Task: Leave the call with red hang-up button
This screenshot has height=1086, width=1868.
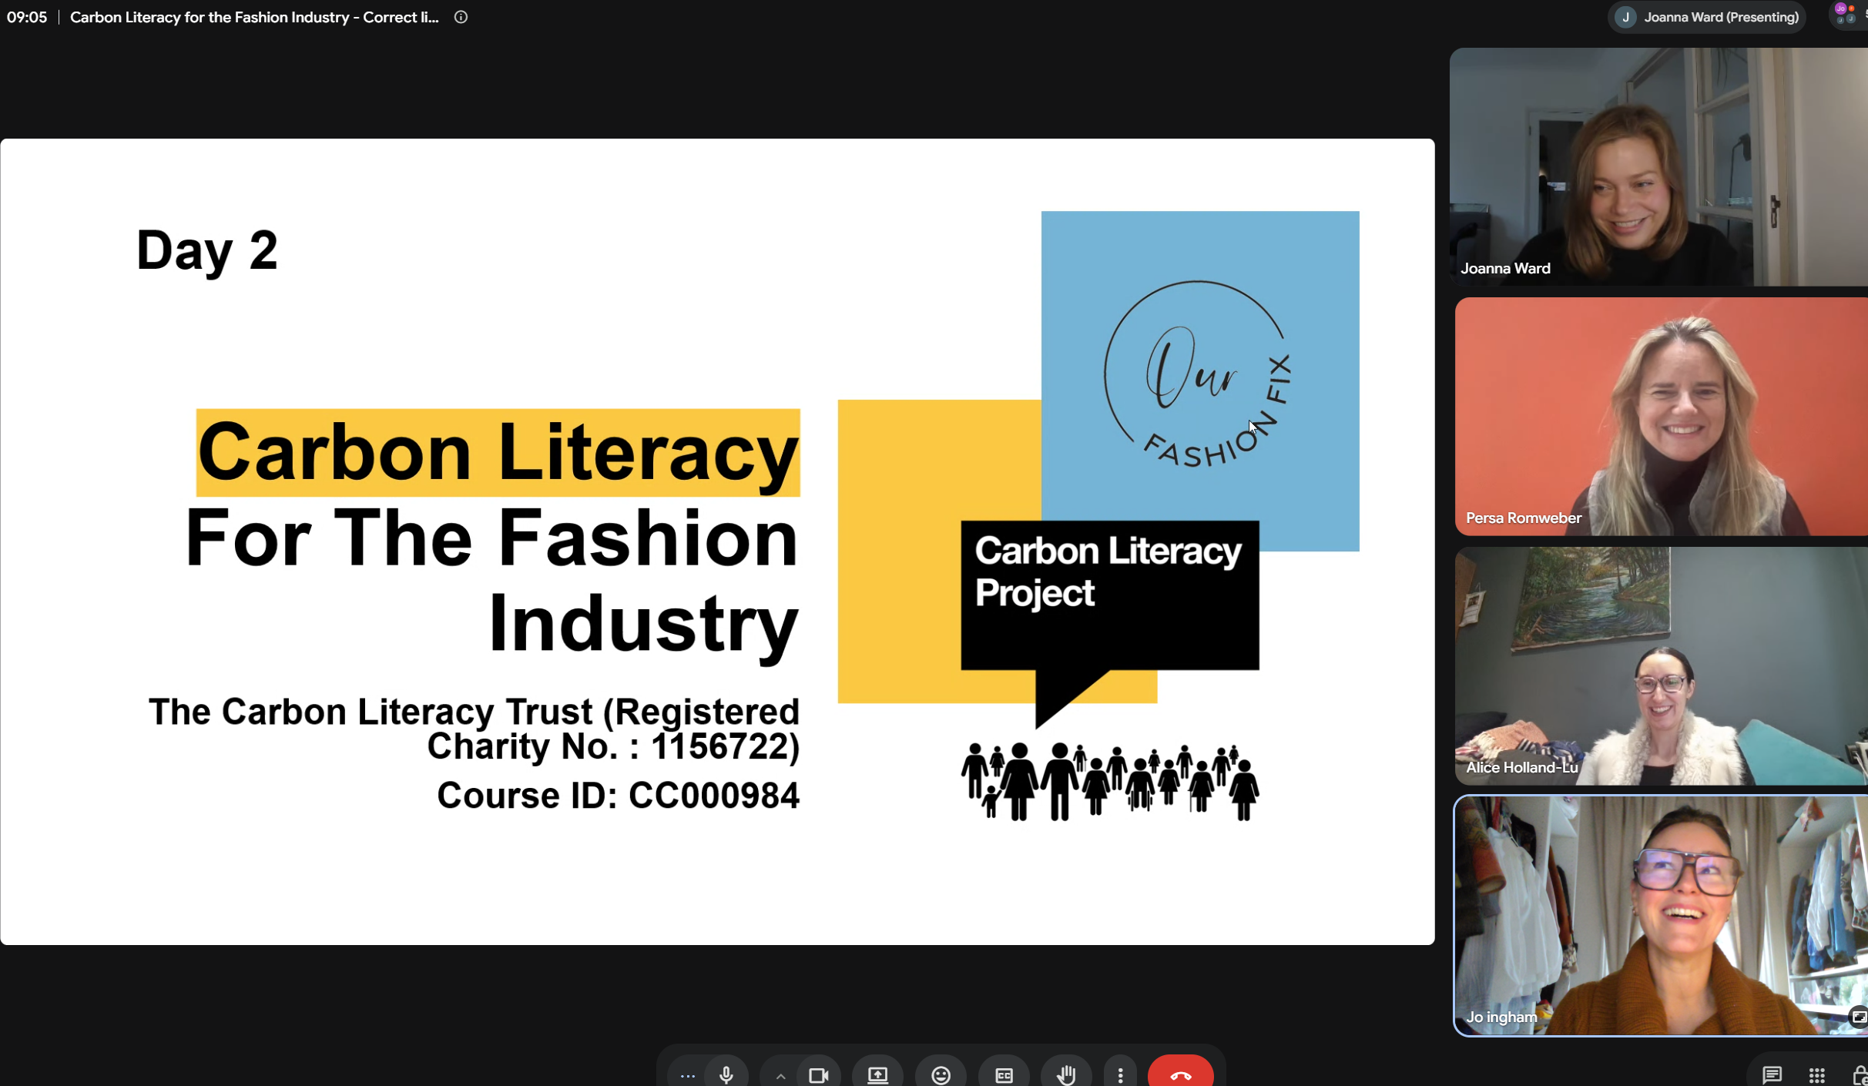Action: pyautogui.click(x=1180, y=1074)
